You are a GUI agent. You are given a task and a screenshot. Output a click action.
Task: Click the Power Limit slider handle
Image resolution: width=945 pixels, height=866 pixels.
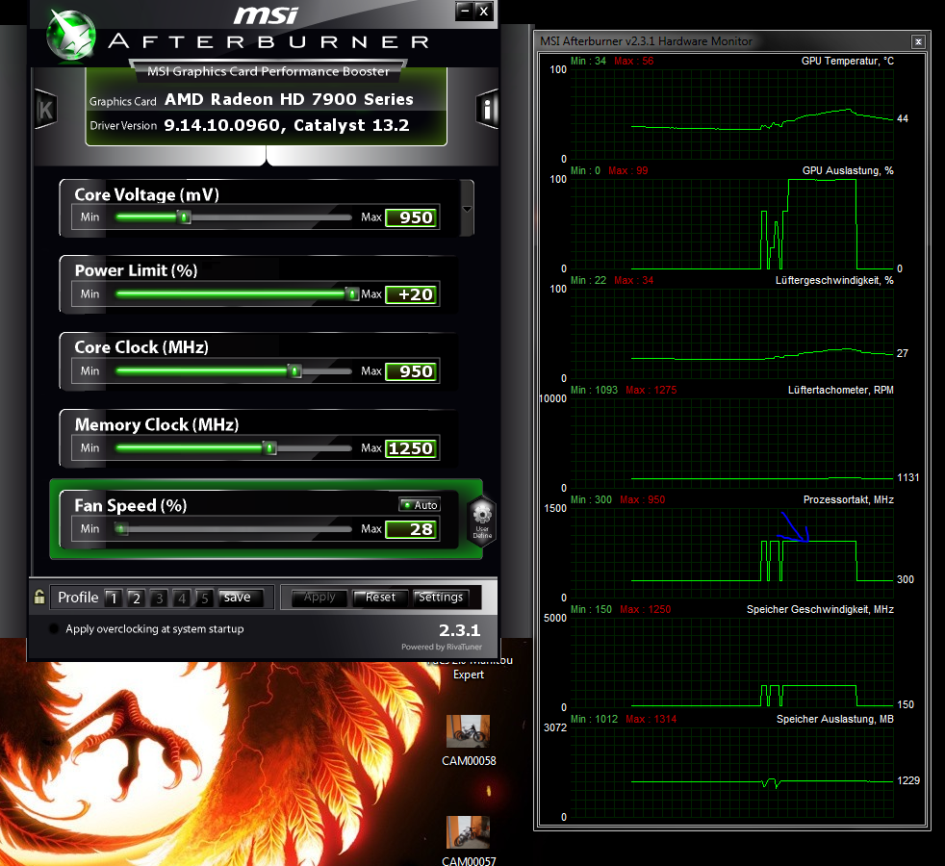click(352, 294)
